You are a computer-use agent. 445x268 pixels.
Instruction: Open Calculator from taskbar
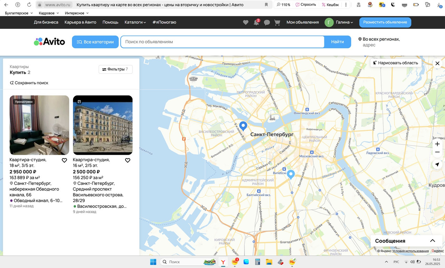pos(258,262)
